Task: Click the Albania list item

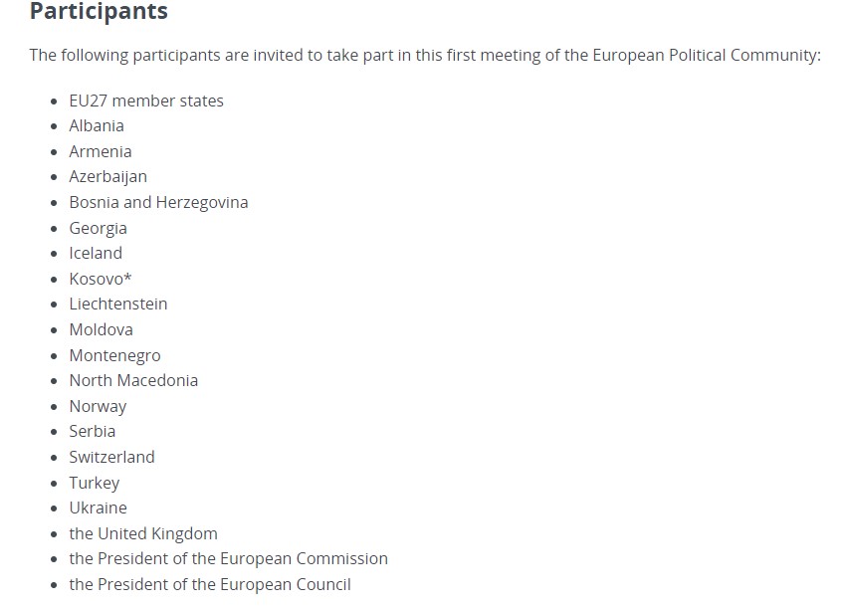Action: (97, 126)
